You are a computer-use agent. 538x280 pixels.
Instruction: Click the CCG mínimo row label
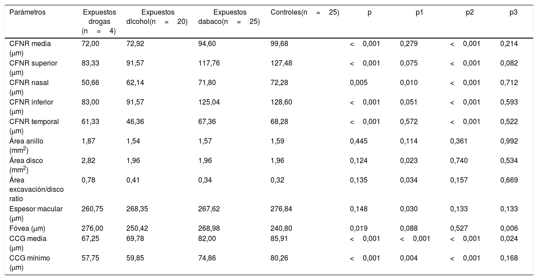30,262
